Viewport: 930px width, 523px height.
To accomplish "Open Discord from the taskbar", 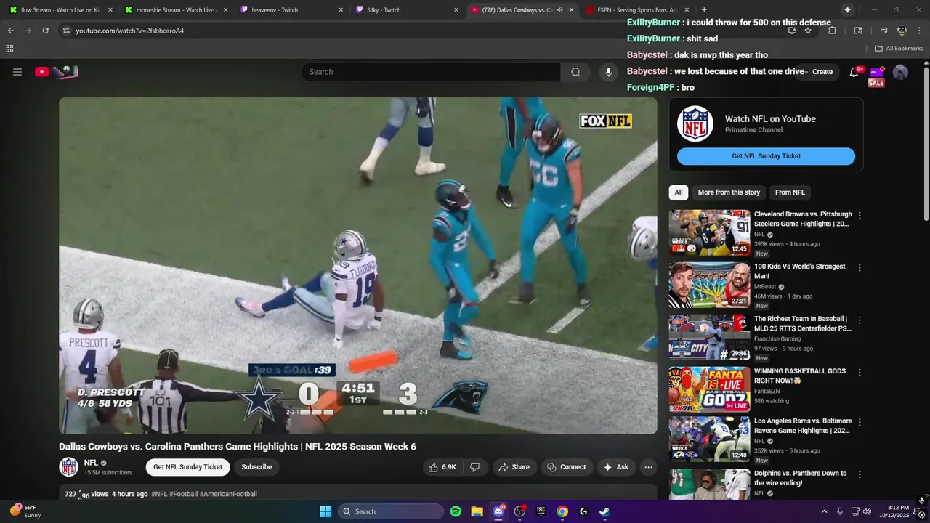I will point(498,511).
